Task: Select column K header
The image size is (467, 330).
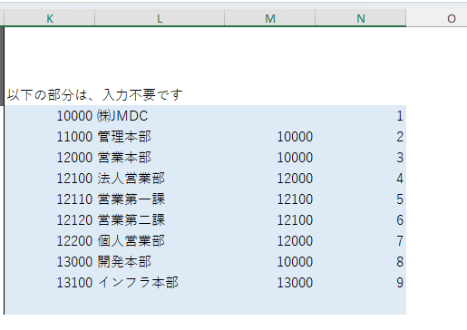Action: [x=50, y=18]
